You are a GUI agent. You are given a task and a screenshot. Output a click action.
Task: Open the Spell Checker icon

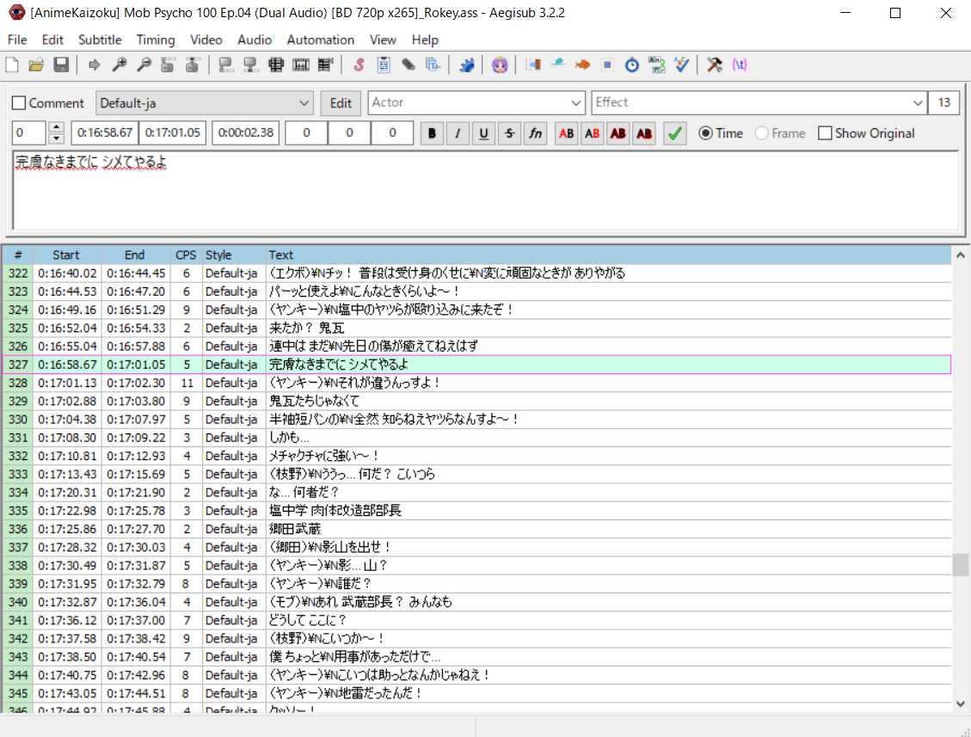click(x=682, y=64)
